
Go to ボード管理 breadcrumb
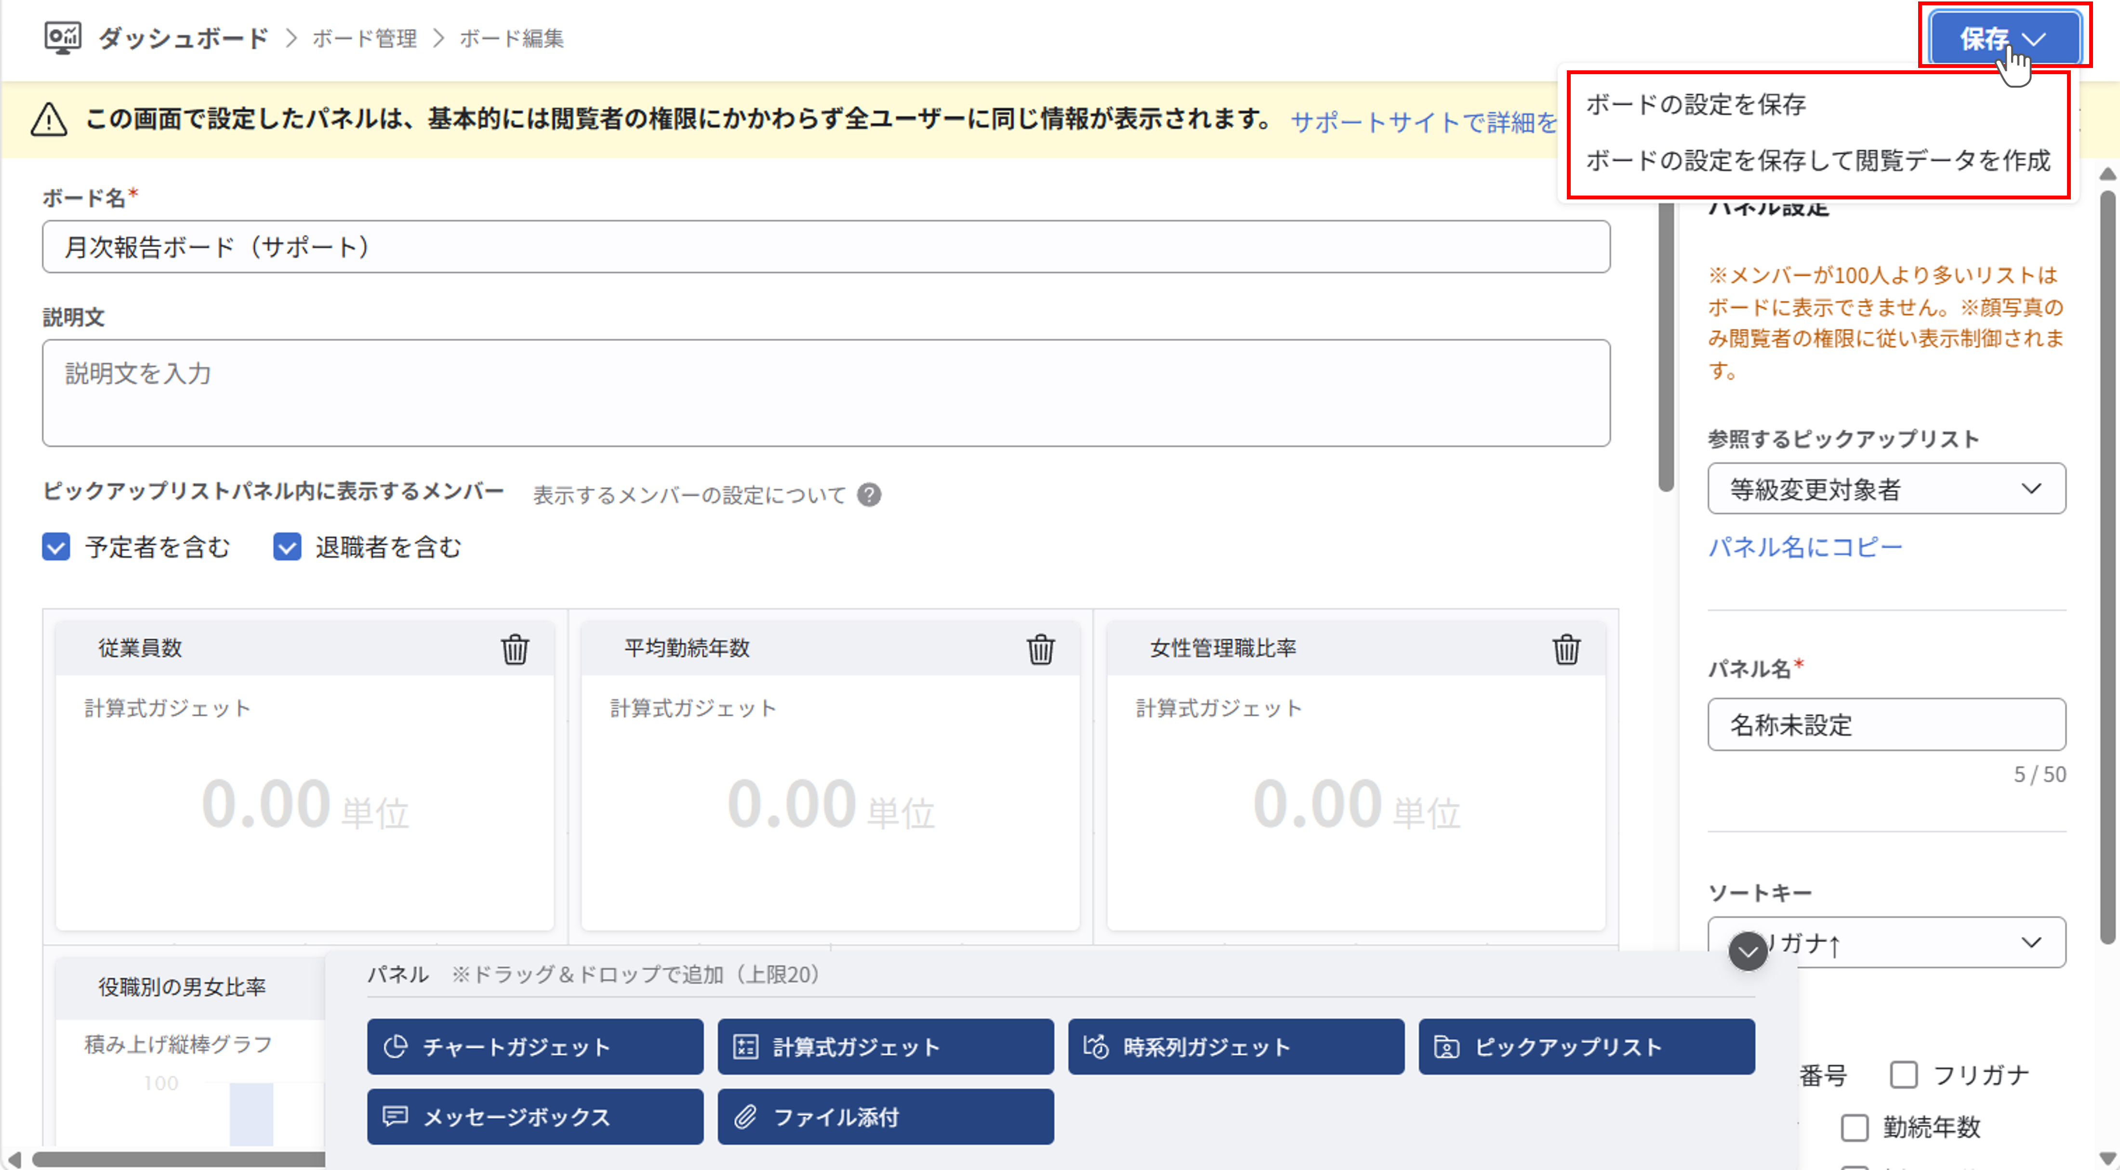click(x=365, y=39)
